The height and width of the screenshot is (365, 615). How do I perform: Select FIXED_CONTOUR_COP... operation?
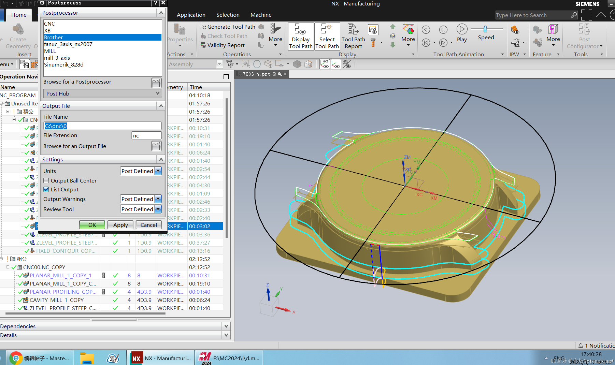(x=66, y=251)
